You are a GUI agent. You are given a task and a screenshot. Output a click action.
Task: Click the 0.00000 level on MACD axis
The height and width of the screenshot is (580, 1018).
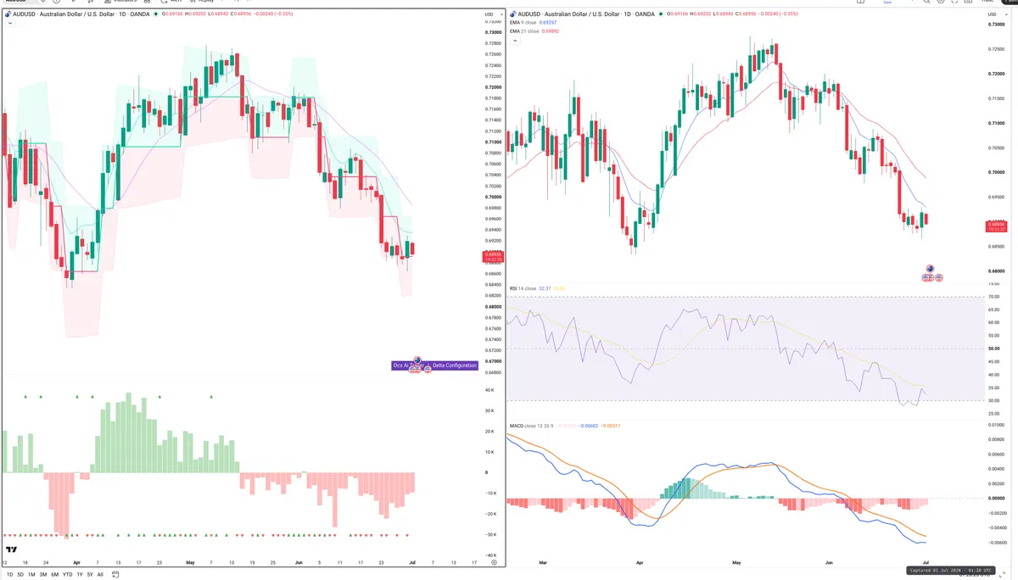(997, 498)
